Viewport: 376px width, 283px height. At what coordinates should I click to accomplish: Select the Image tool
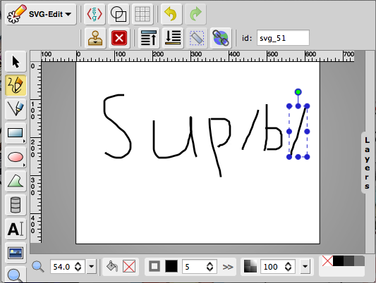point(16,253)
